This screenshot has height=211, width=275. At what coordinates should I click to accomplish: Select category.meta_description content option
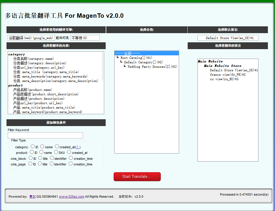pyautogui.click(x=55, y=81)
